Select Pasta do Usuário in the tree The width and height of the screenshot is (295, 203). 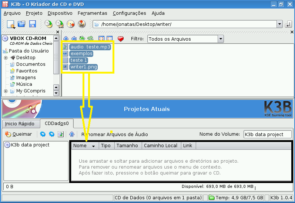click(x=29, y=51)
